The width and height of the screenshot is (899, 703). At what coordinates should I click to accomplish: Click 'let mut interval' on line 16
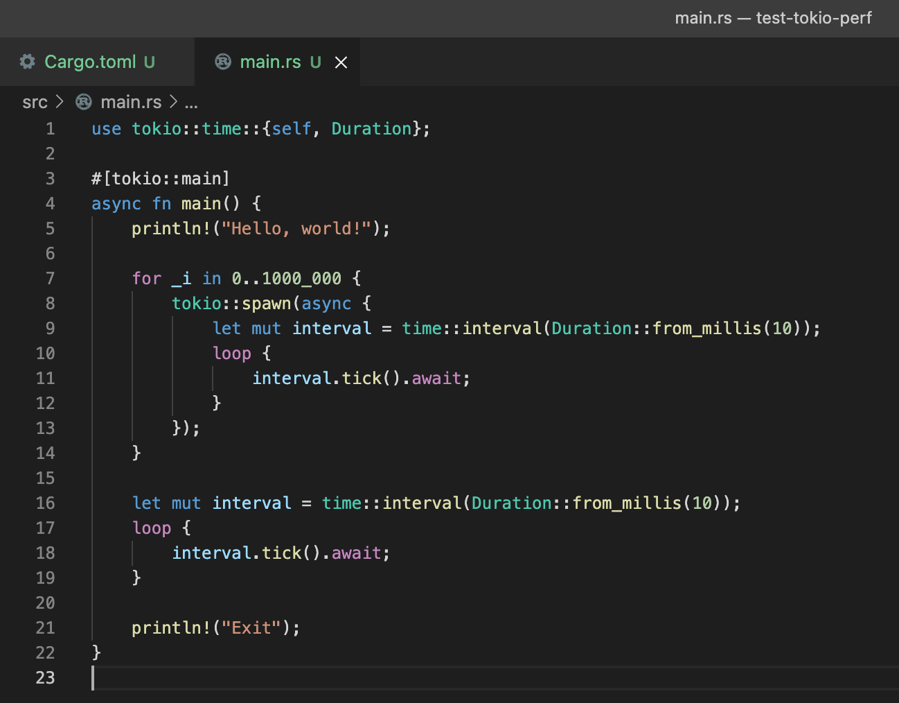coord(211,503)
